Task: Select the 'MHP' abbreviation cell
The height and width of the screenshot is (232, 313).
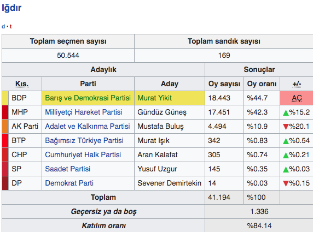Action: coord(25,112)
